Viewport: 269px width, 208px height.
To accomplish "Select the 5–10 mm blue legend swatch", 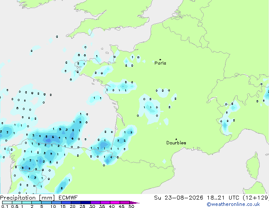I will tap(46, 202).
